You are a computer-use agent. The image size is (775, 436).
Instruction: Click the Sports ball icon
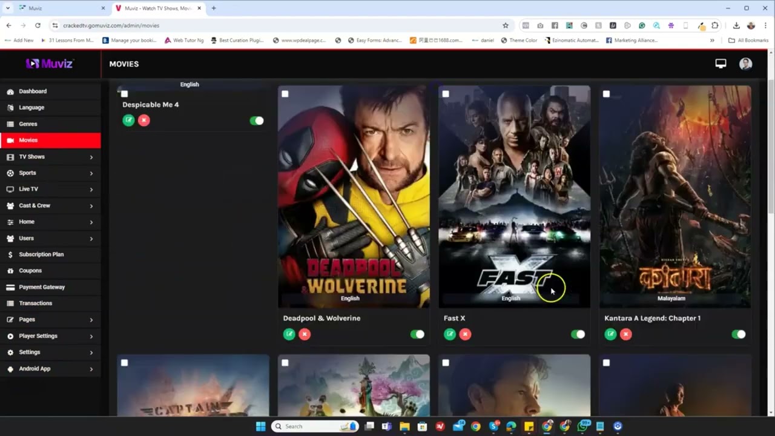[x=10, y=173]
